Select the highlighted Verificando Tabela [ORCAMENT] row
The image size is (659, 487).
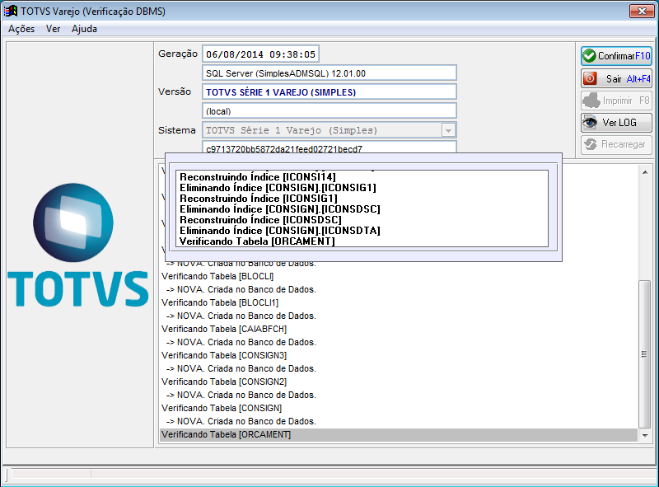(x=399, y=435)
